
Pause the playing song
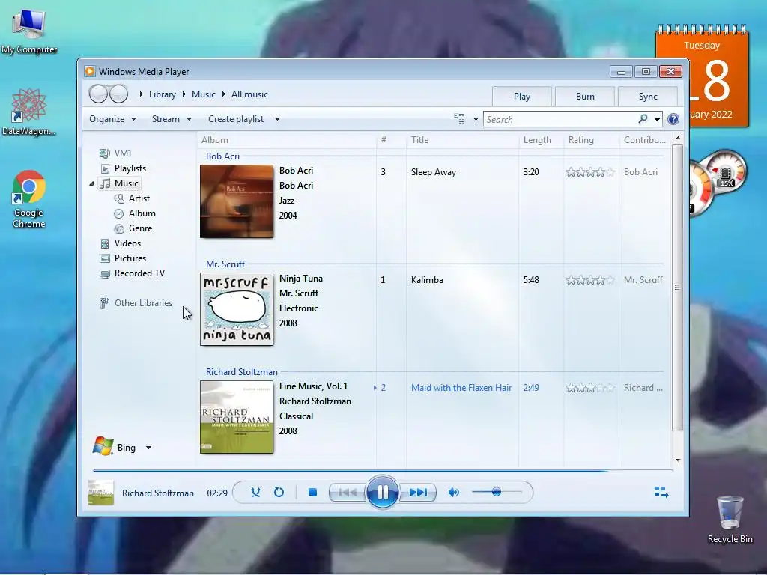383,492
